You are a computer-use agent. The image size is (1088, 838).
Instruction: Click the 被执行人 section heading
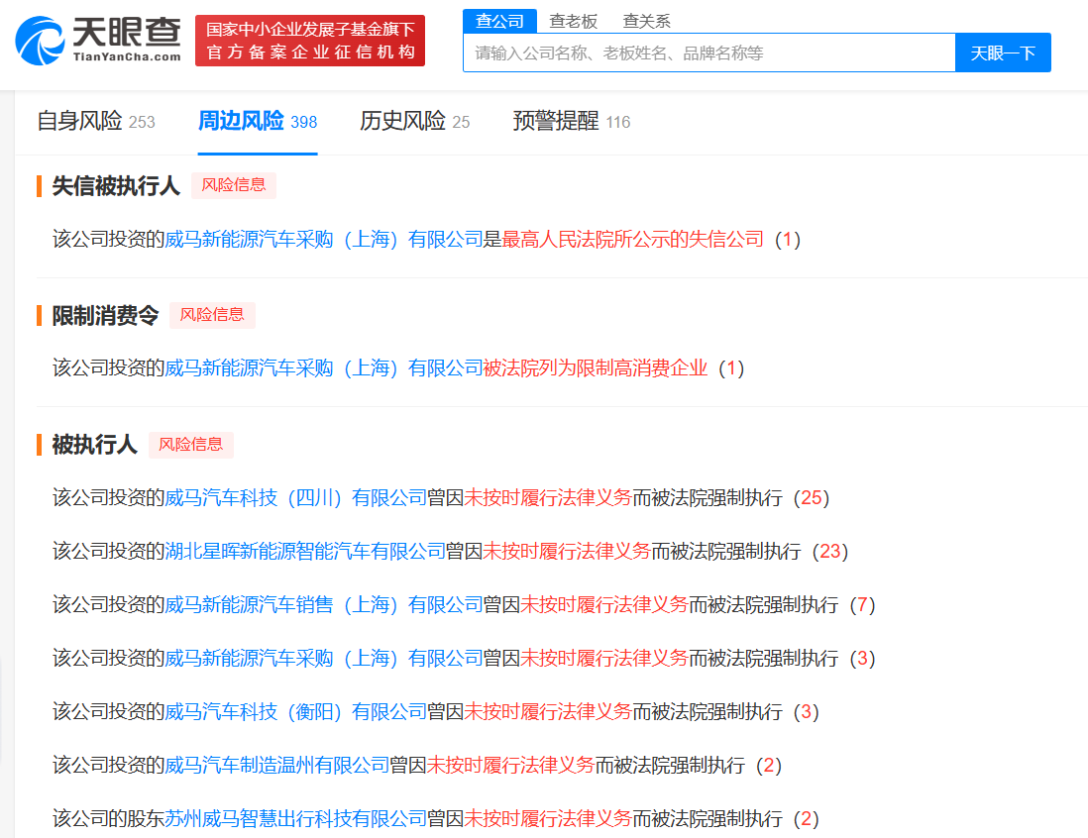coord(94,445)
